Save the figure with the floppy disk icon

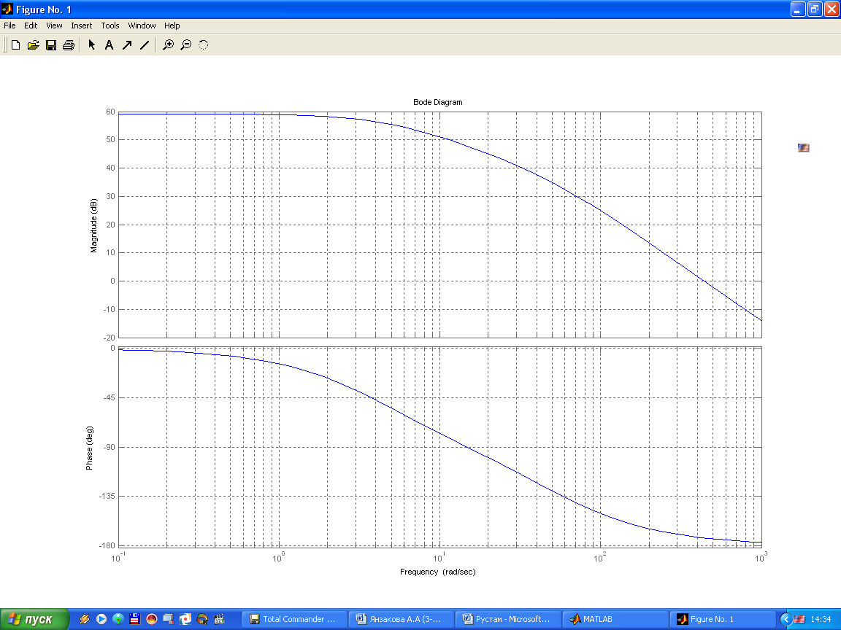tap(51, 45)
